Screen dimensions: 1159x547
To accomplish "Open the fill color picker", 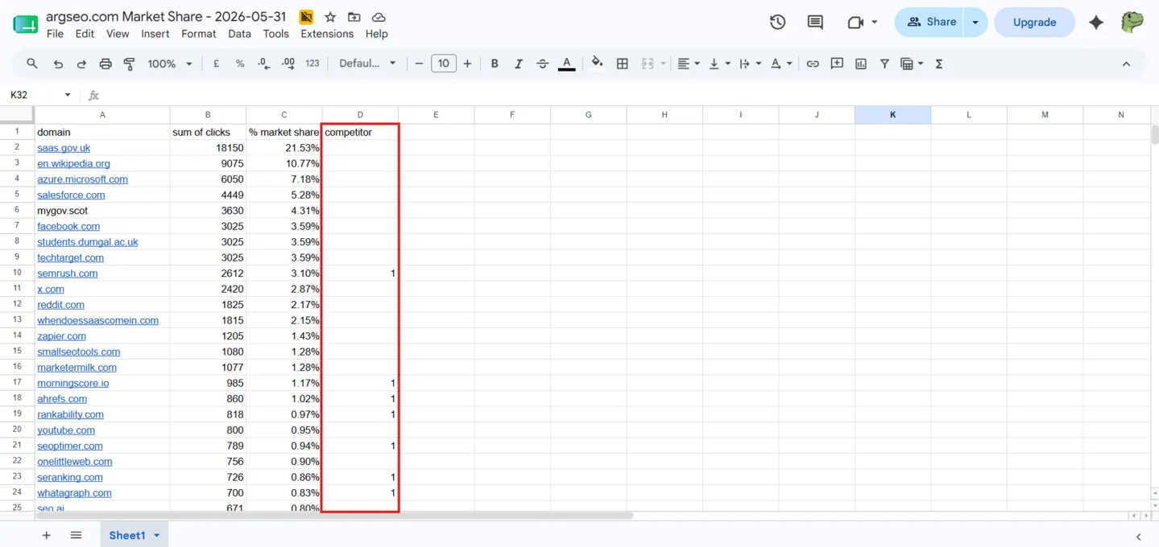I will pyautogui.click(x=597, y=64).
